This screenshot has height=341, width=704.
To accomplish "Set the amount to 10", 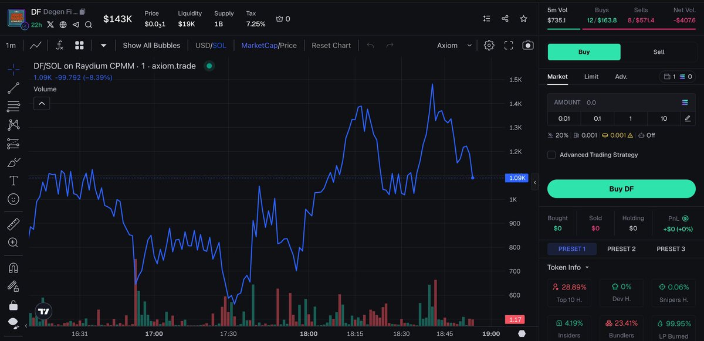I will click(x=664, y=118).
